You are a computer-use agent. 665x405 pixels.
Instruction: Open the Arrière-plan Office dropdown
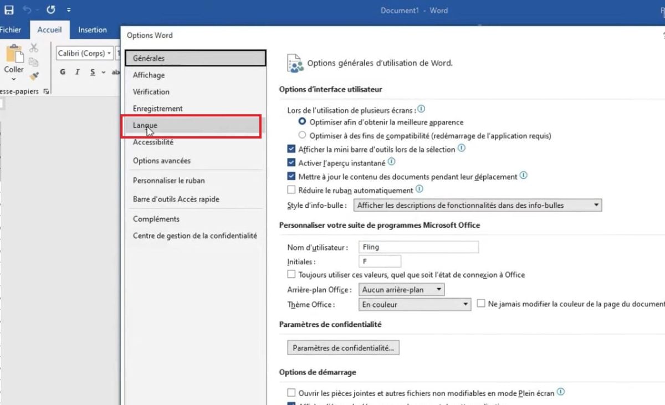402,290
